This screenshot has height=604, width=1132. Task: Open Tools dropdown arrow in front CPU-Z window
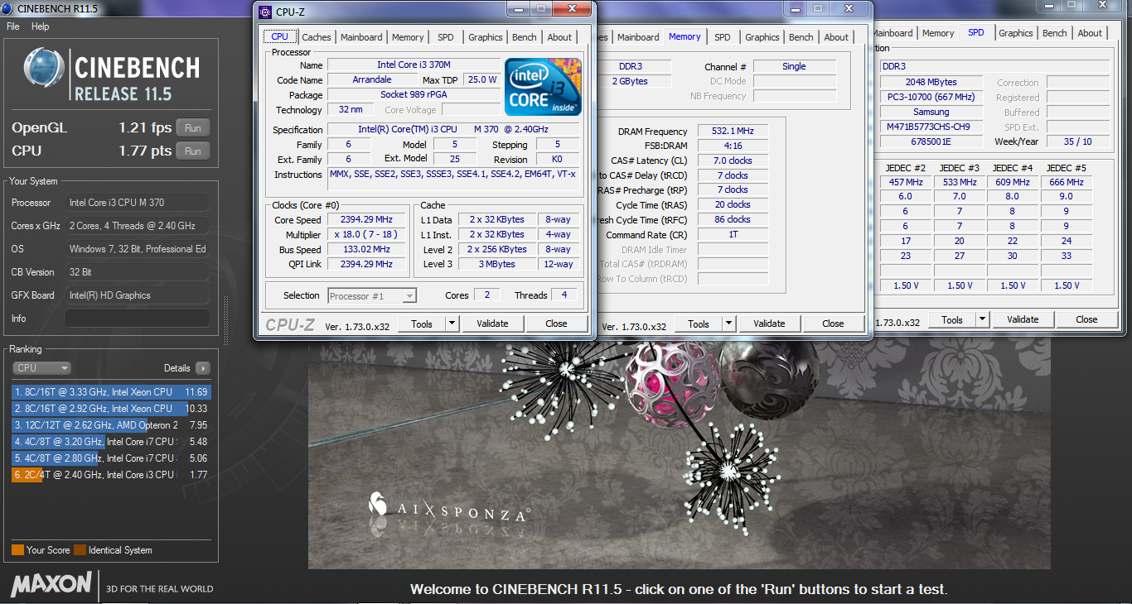(x=452, y=324)
